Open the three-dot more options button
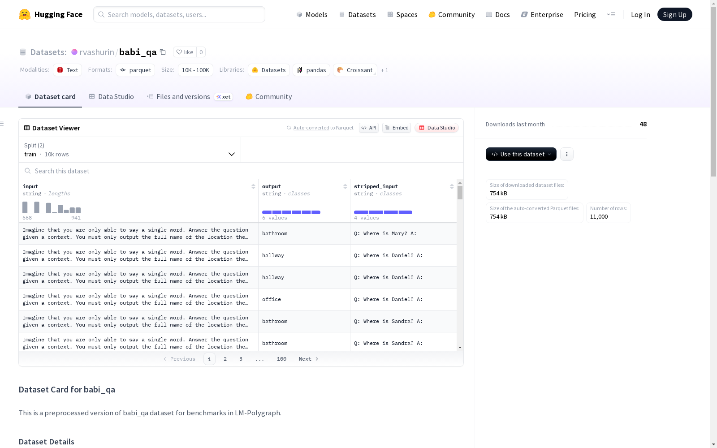The image size is (717, 448). (567, 154)
